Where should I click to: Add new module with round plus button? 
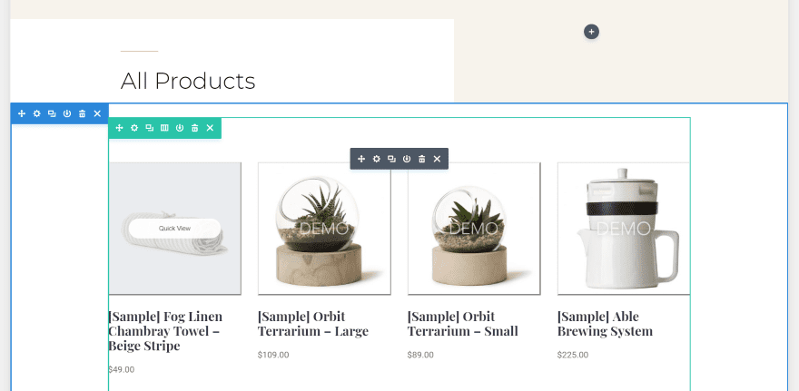pyautogui.click(x=591, y=32)
